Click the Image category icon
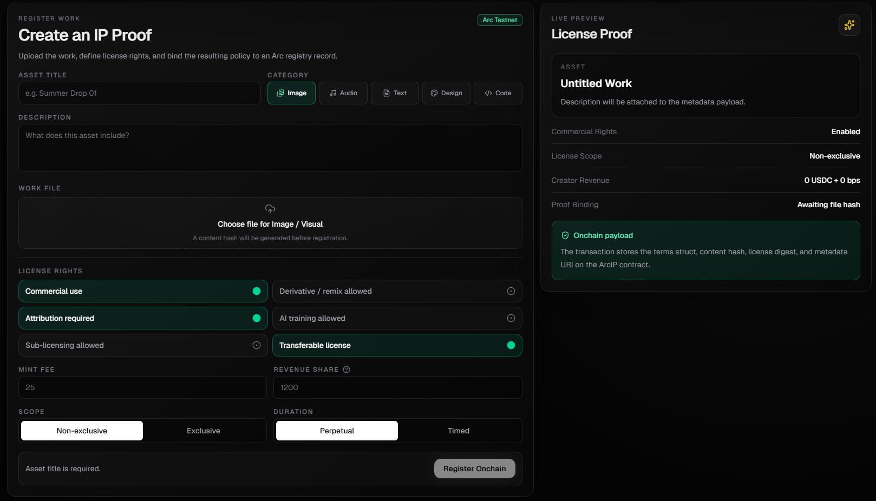The height and width of the screenshot is (501, 876). [x=281, y=93]
